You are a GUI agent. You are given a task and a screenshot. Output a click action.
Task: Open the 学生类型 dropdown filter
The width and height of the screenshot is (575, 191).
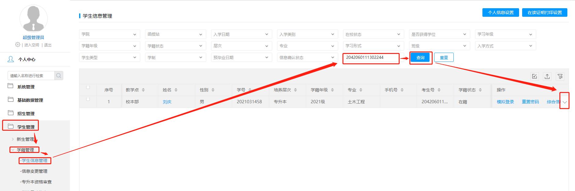point(109,58)
